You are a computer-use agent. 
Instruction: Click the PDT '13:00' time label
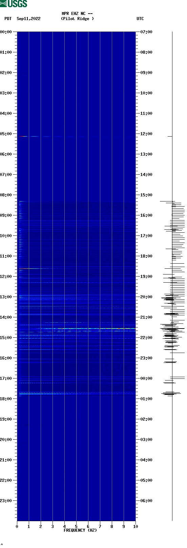[6, 297]
